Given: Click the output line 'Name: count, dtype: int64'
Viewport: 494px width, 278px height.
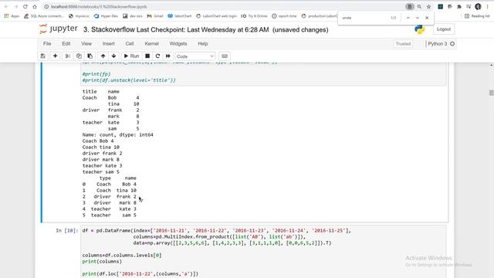Looking at the screenshot, I should [118, 135].
